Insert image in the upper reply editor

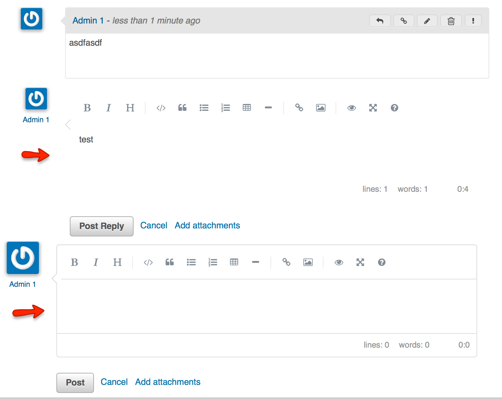pos(320,108)
